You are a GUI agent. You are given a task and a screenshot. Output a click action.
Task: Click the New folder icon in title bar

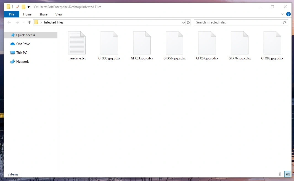(x=23, y=7)
